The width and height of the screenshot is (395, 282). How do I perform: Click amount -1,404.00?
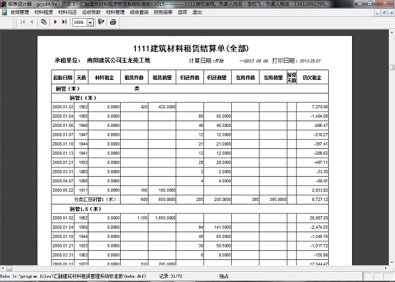point(319,116)
